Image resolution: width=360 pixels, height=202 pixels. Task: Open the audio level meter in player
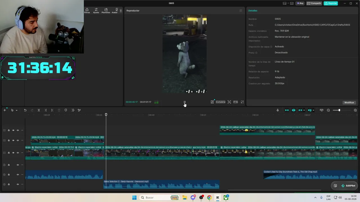156,102
